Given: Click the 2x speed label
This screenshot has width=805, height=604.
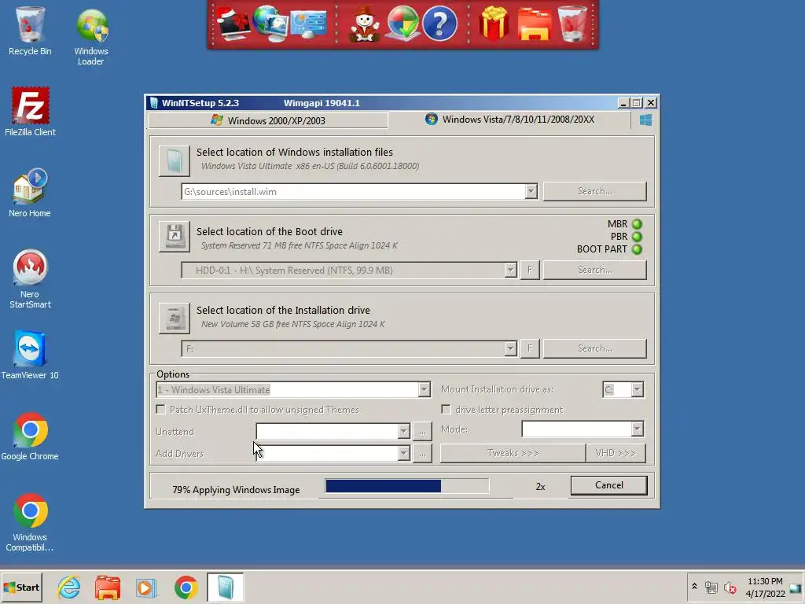Looking at the screenshot, I should click(x=540, y=486).
